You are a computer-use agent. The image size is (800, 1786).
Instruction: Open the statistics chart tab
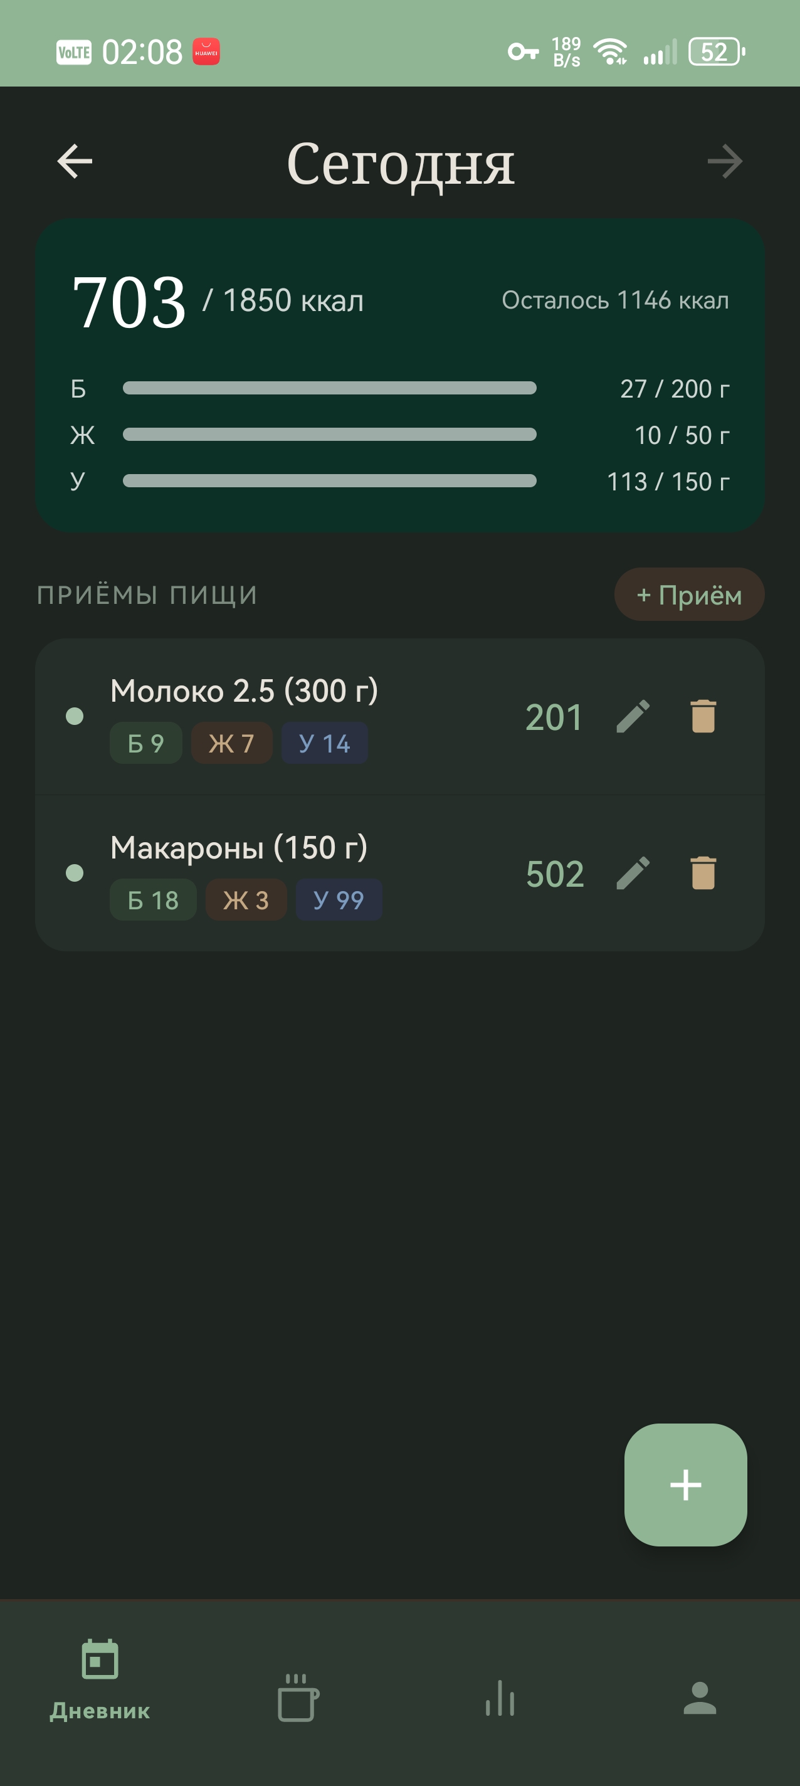(x=500, y=1698)
